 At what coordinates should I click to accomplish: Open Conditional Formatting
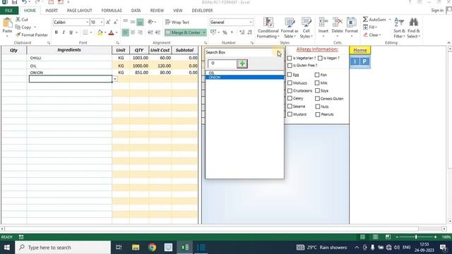point(268,28)
